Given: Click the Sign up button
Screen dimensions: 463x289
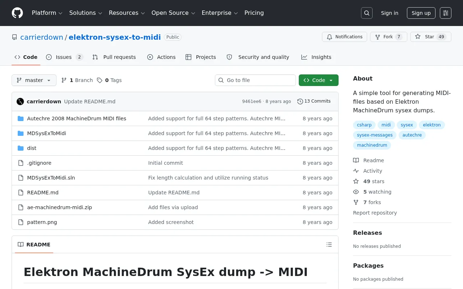Looking at the screenshot, I should 421,13.
